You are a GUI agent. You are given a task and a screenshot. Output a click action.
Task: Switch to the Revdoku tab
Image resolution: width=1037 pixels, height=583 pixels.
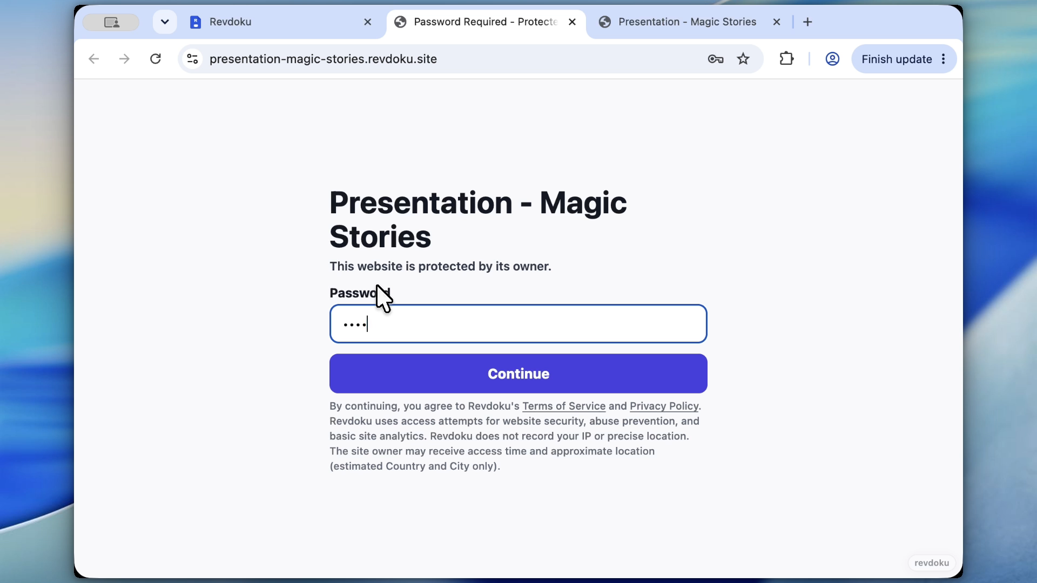coord(281,22)
